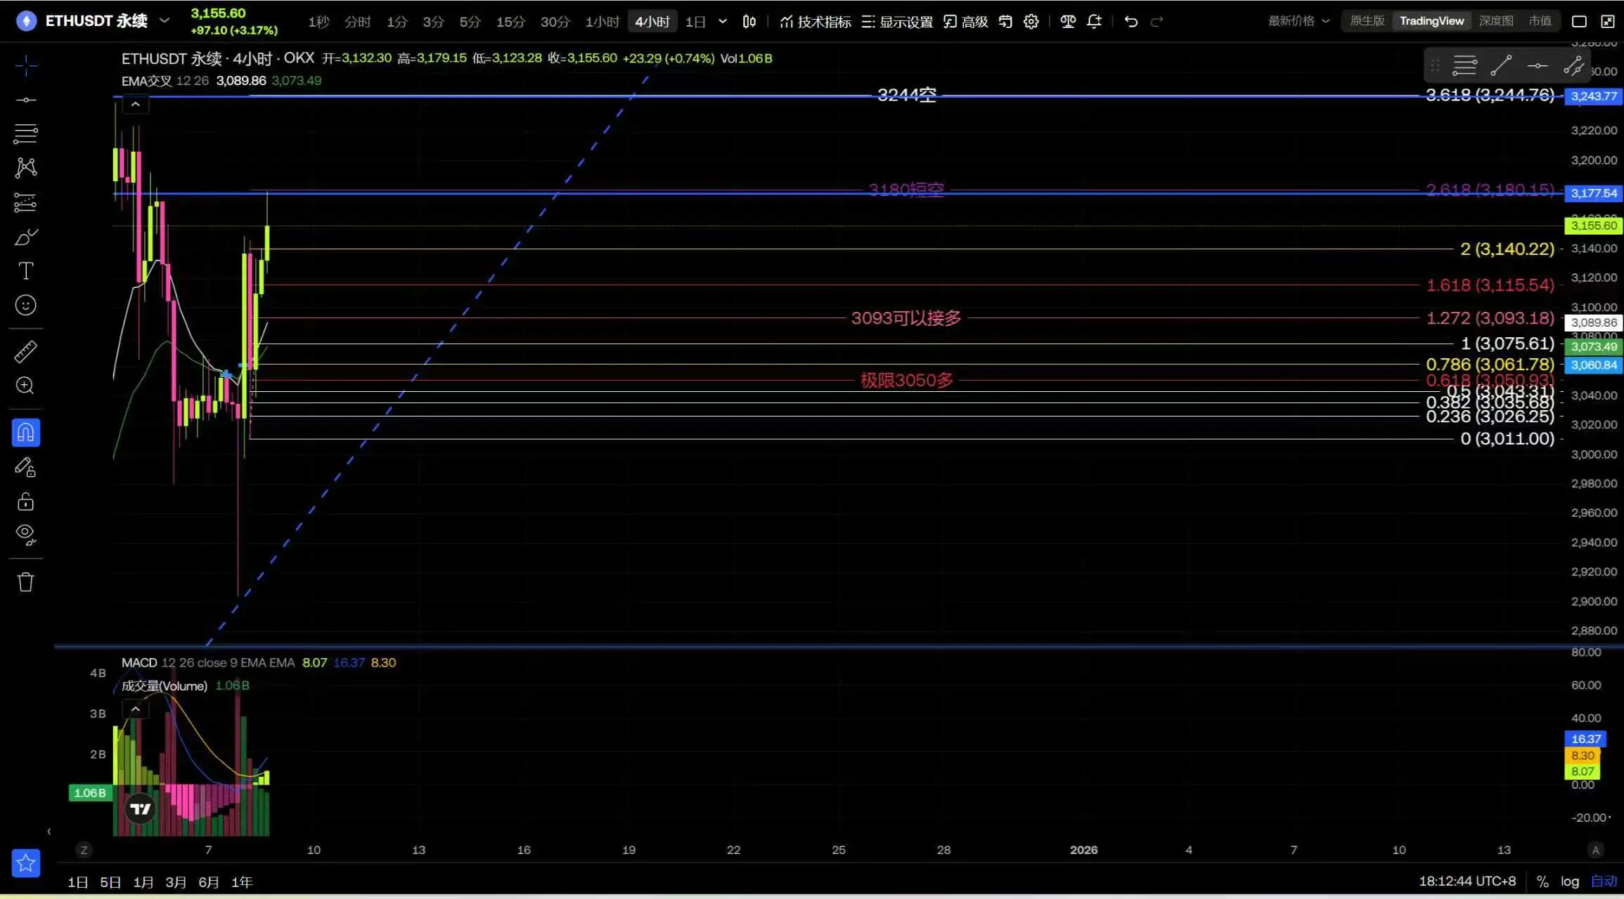Open the emoji sticker tool

click(25, 306)
